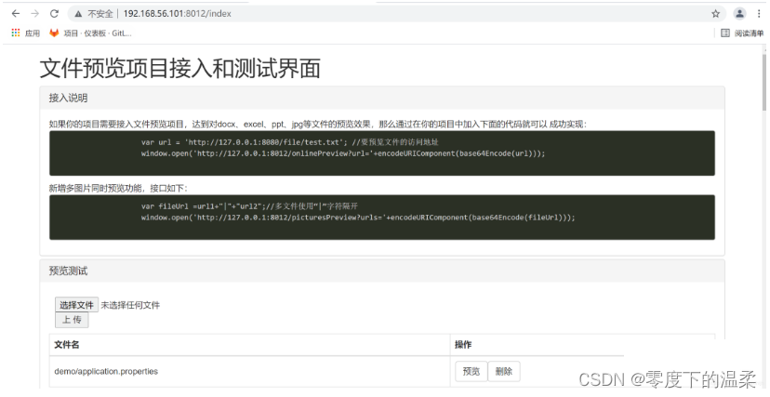Viewport: 770px width, 397px height.
Task: Preview demo/application.properties with 预览 button
Action: click(x=471, y=372)
